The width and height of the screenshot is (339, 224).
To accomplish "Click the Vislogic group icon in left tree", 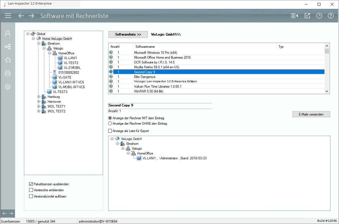I will (49, 48).
